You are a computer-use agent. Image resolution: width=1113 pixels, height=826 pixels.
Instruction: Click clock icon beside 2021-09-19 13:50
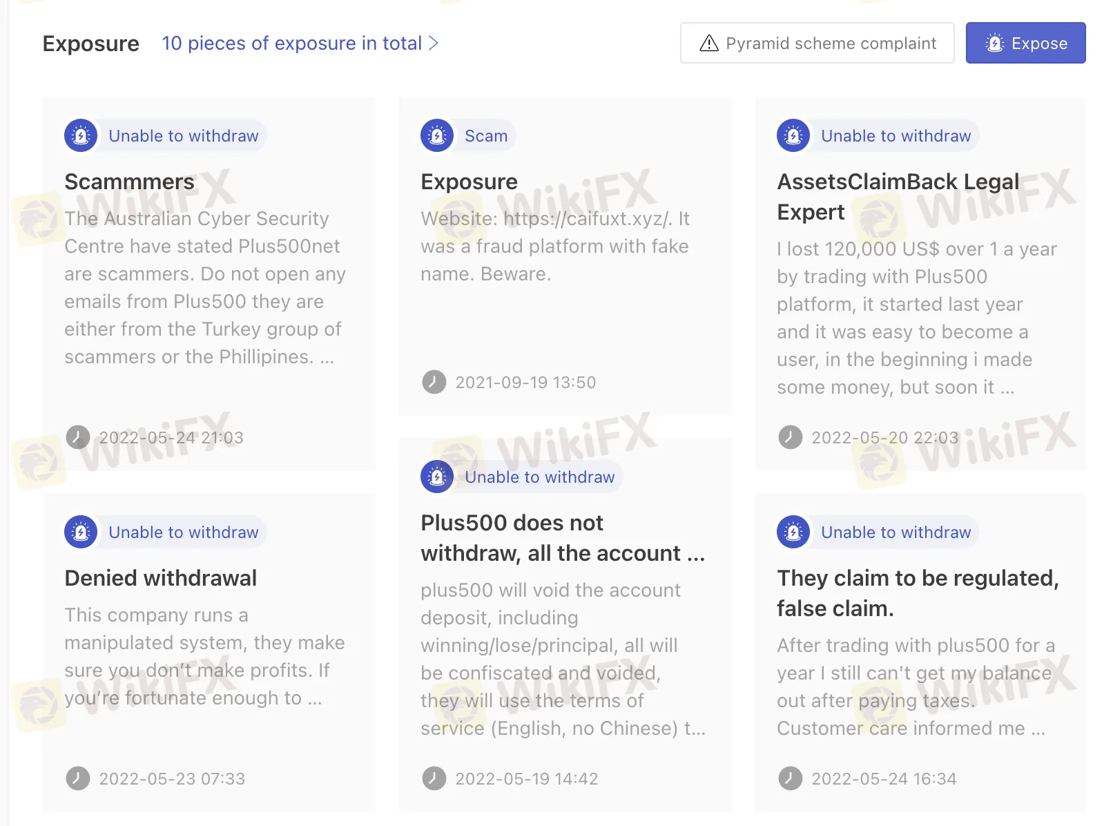pos(434,382)
